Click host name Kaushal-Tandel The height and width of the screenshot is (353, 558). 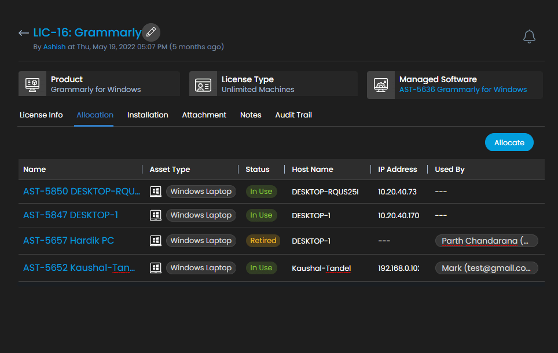(x=321, y=269)
